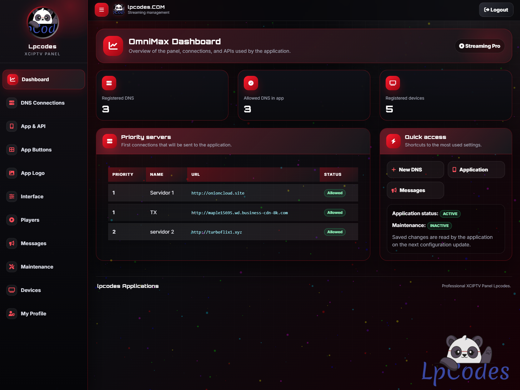
Task: Click the OmniMax Dashboard chart icon
Action: (x=113, y=46)
